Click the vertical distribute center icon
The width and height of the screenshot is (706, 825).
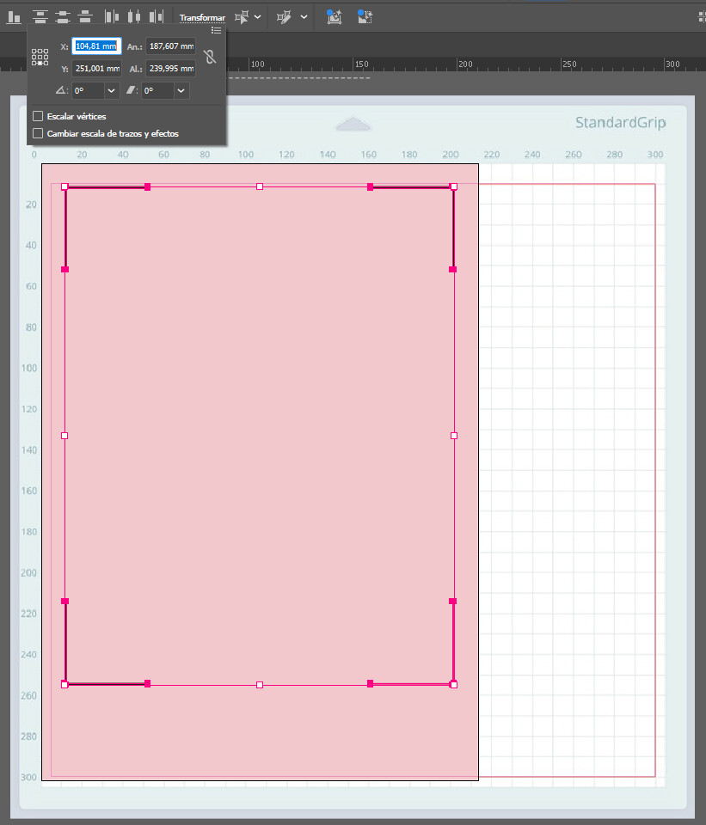click(x=62, y=16)
